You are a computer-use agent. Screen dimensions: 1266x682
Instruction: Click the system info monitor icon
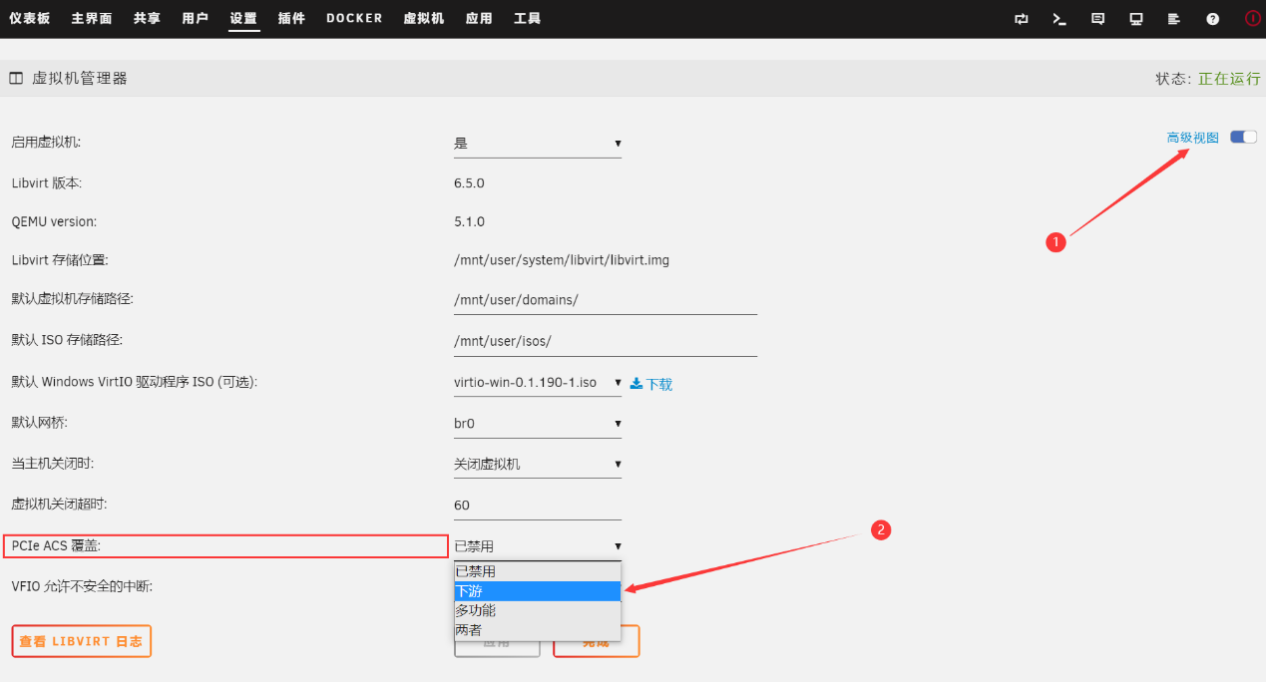[x=1135, y=19]
